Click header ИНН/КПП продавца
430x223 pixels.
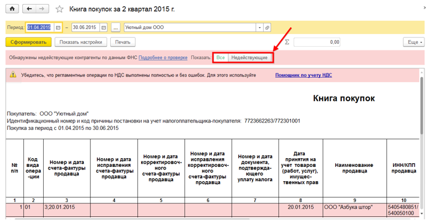(404, 168)
